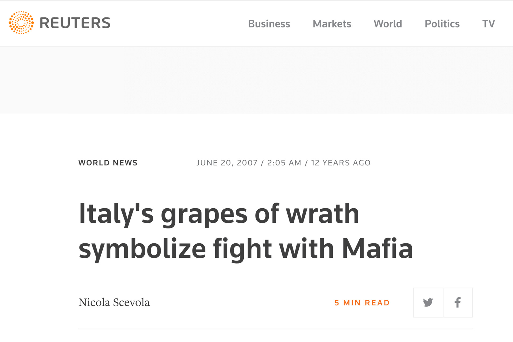Share the article on Facebook
Viewport: 513px width, 342px height.
458,302
